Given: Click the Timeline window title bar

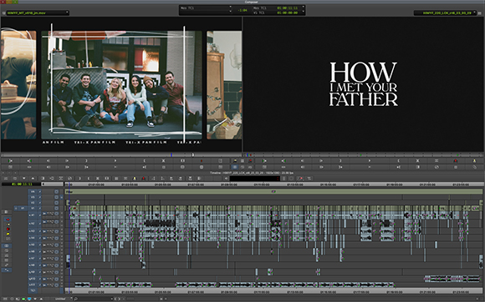Looking at the screenshot, I should tap(242, 173).
